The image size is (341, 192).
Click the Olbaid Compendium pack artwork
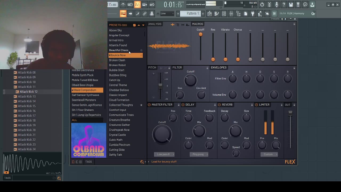point(89,140)
